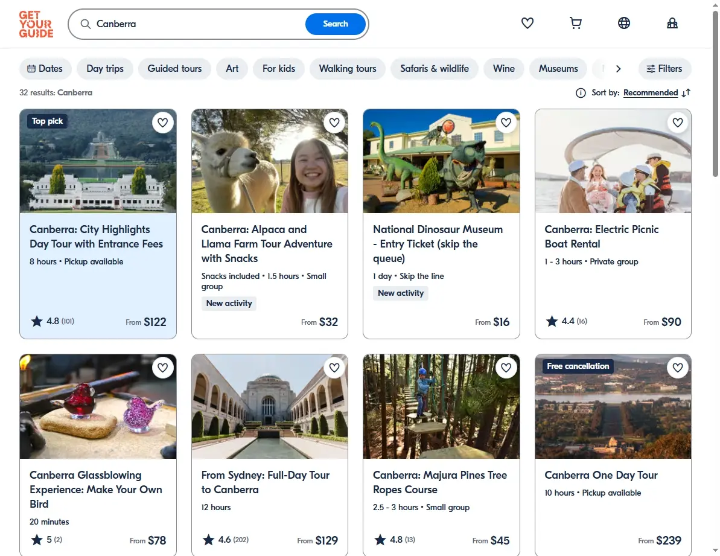Click the From $122 price

point(146,322)
